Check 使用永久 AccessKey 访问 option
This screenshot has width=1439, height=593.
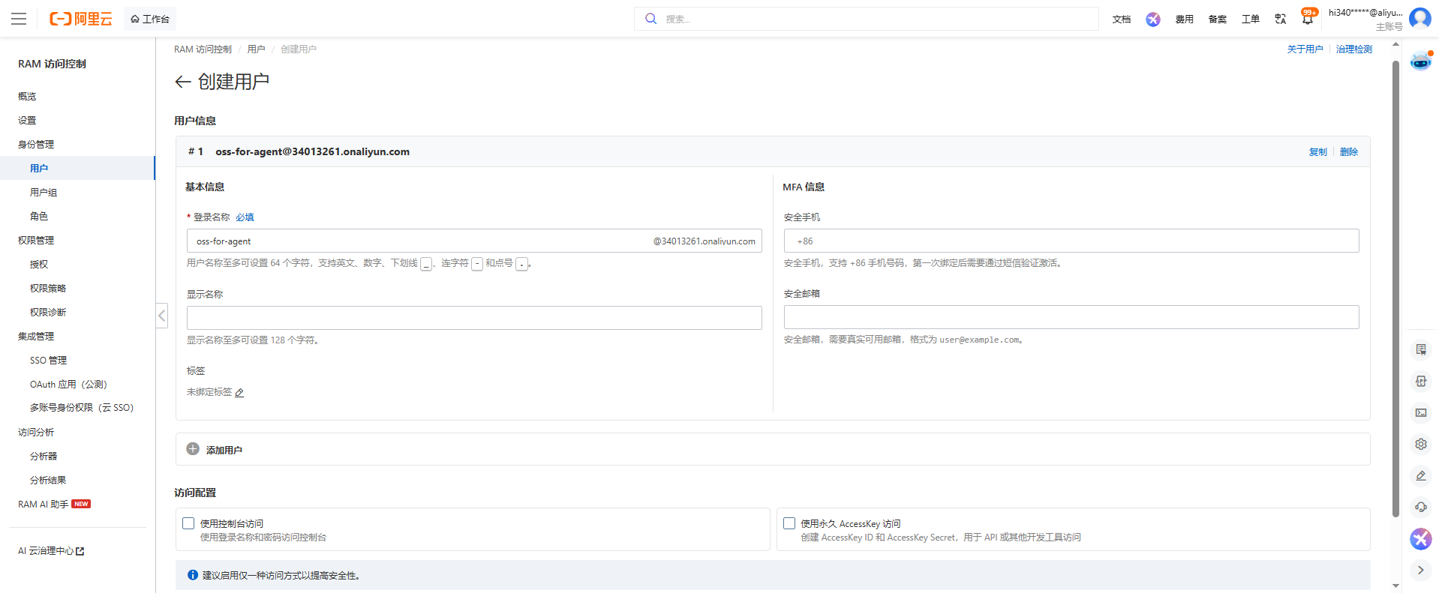pos(789,523)
